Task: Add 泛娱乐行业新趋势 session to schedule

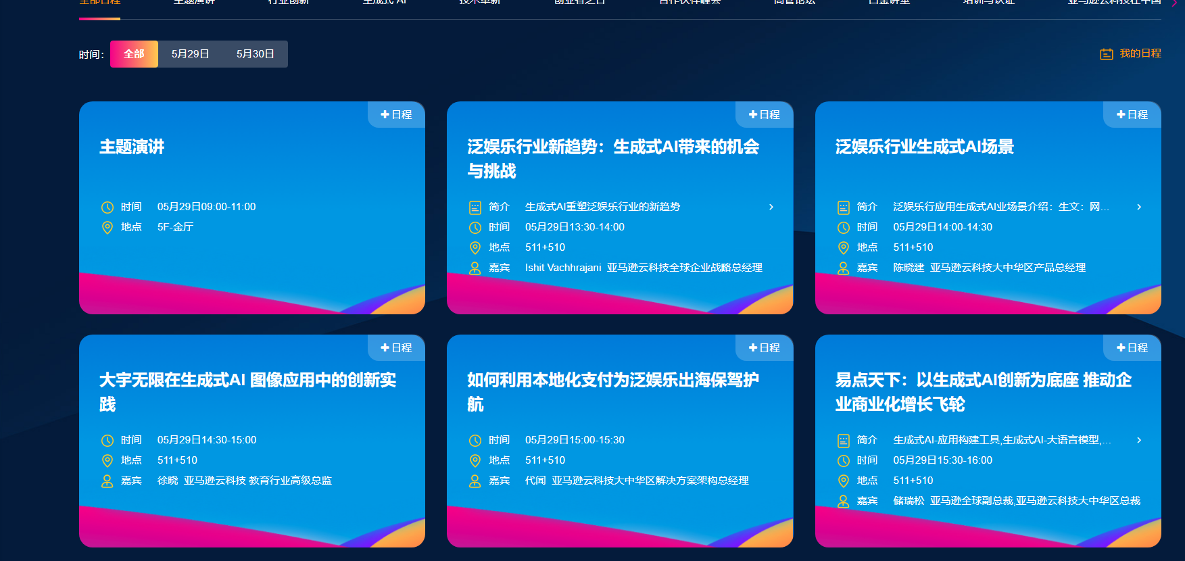Action: pos(764,114)
